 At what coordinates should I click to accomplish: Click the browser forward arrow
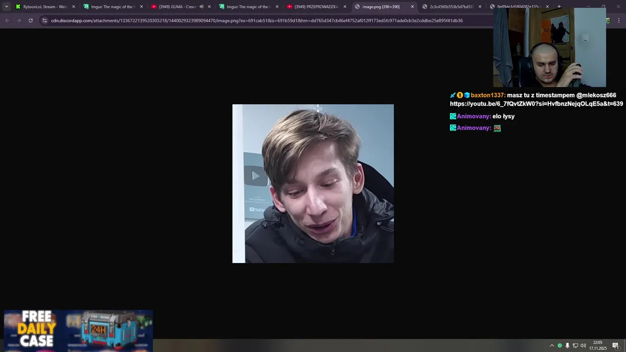click(19, 21)
